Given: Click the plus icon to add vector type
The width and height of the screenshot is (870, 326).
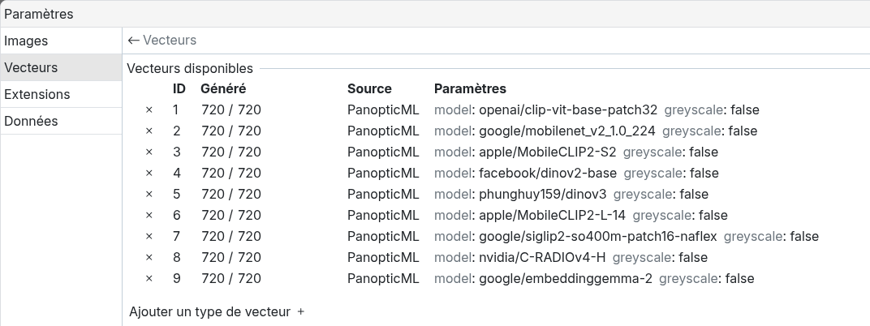Looking at the screenshot, I should pos(301,311).
